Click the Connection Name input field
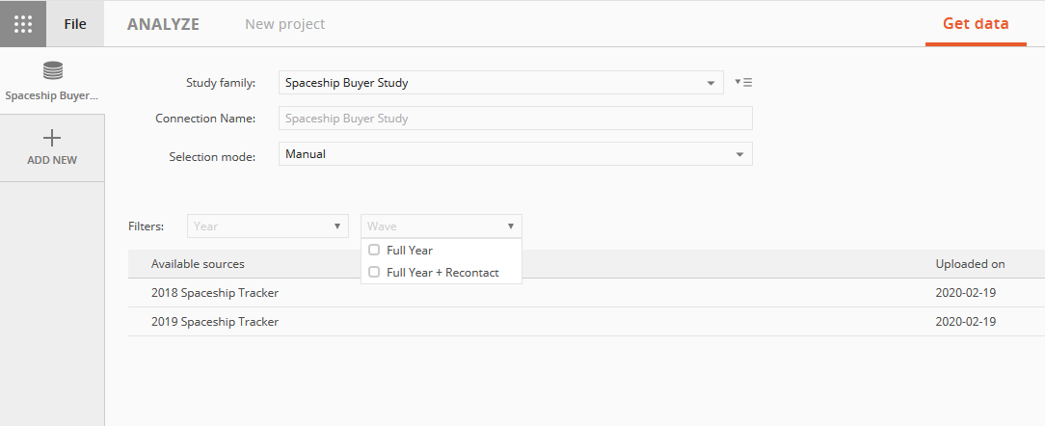The image size is (1045, 426). point(515,119)
